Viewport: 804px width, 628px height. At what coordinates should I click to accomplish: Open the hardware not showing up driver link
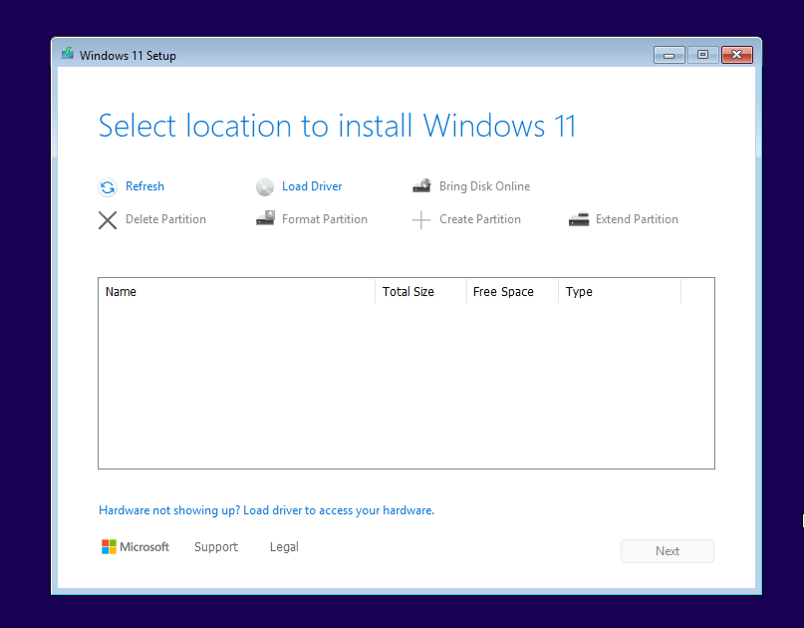(x=267, y=510)
